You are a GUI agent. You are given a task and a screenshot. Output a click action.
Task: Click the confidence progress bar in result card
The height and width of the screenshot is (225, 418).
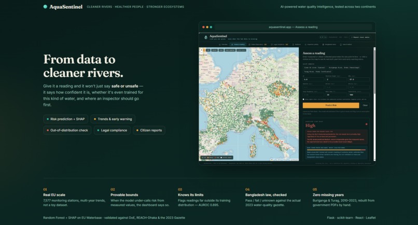click(336, 150)
